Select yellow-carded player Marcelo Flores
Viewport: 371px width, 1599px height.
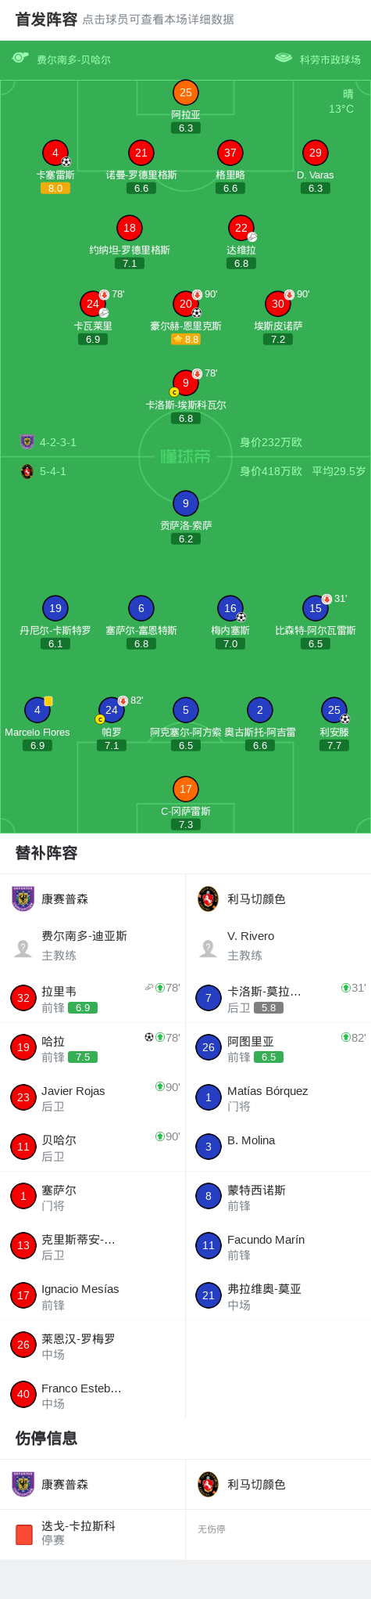click(x=37, y=710)
